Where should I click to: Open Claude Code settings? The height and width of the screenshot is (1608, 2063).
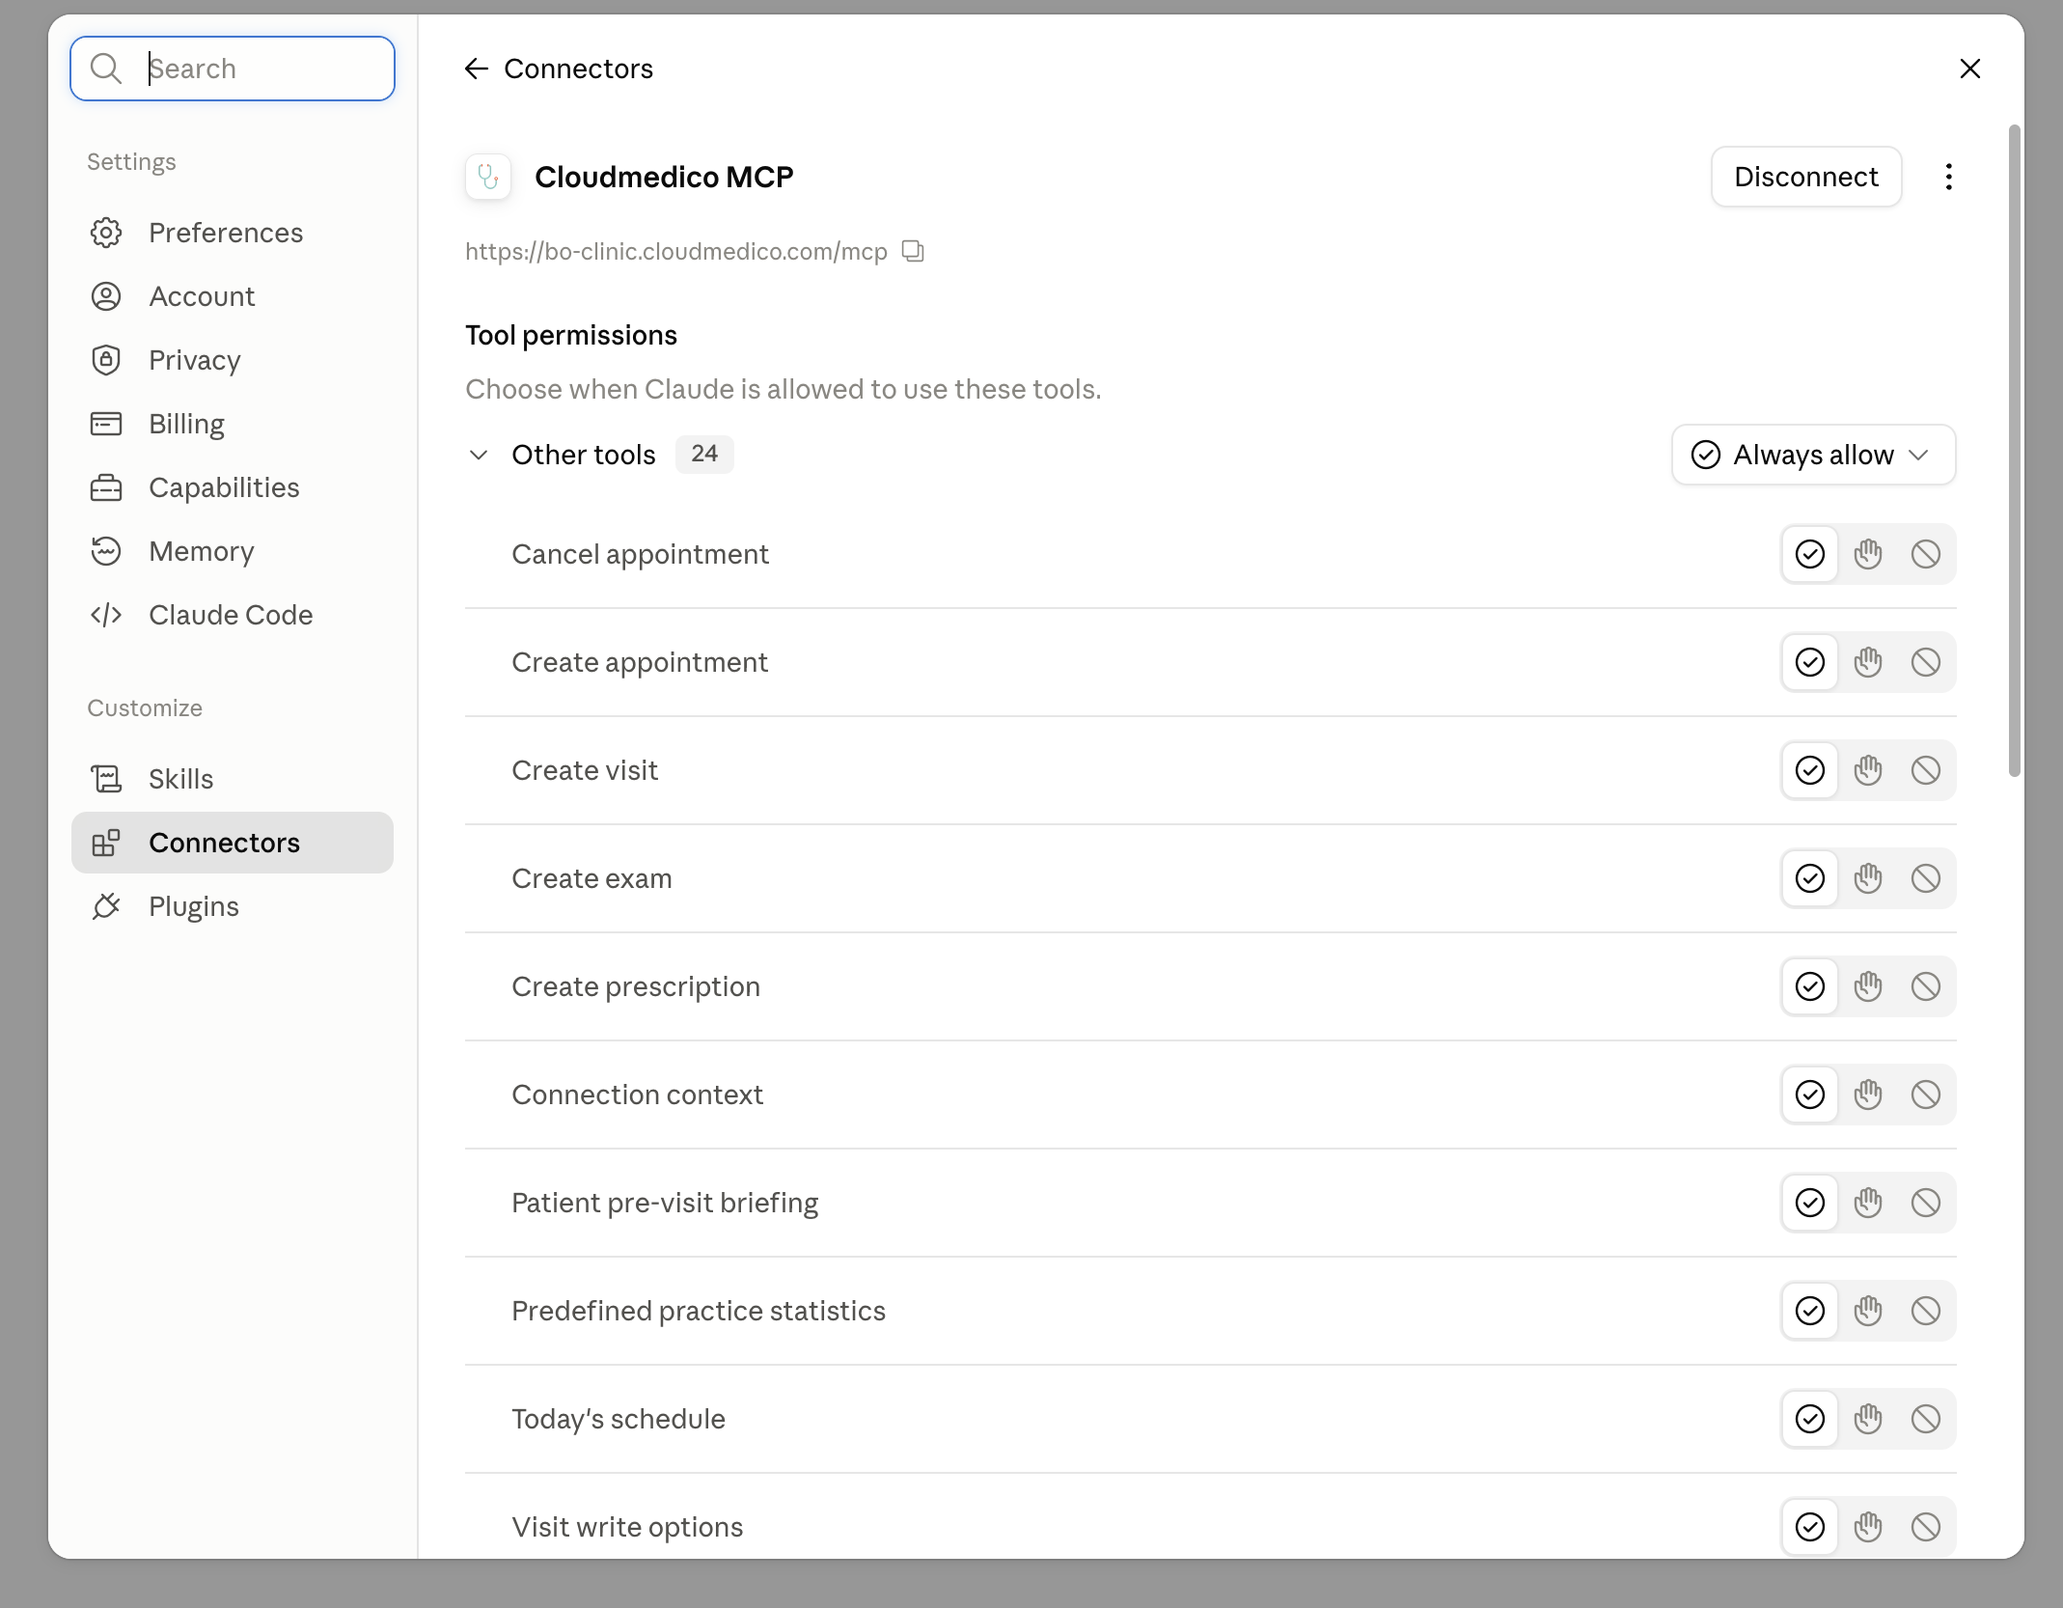pos(233,615)
